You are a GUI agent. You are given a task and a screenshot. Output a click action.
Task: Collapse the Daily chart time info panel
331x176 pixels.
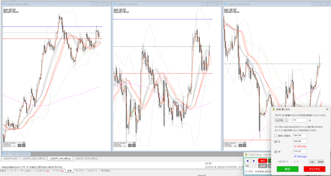click(x=24, y=143)
